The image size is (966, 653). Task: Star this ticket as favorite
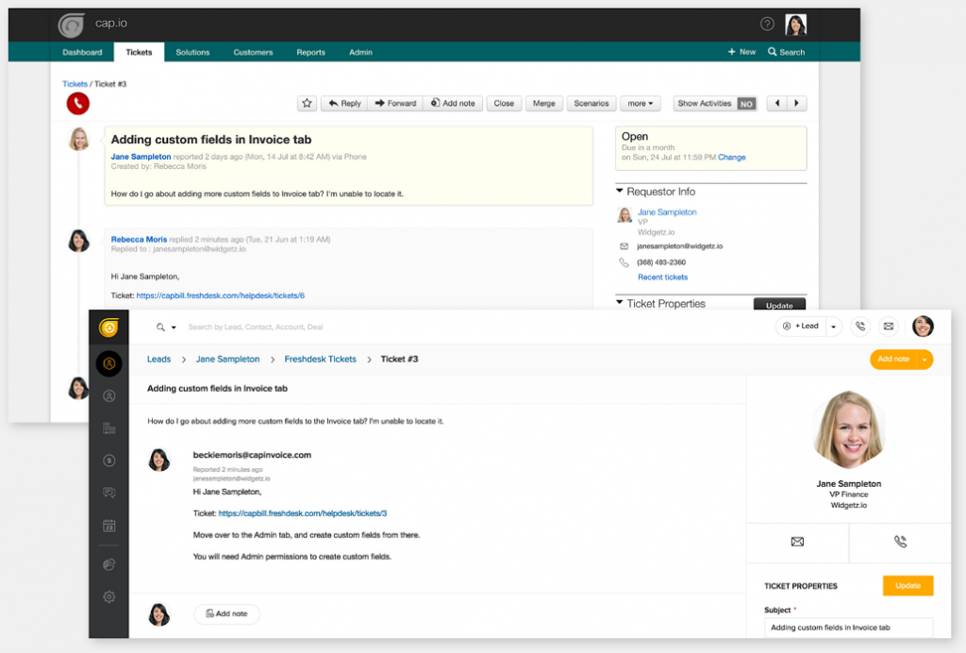pyautogui.click(x=307, y=104)
